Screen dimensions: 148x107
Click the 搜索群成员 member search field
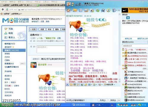(135, 46)
